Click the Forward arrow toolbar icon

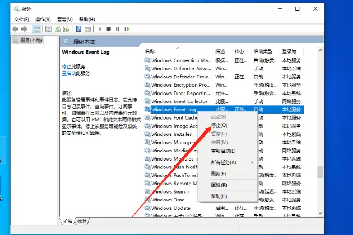coord(24,29)
